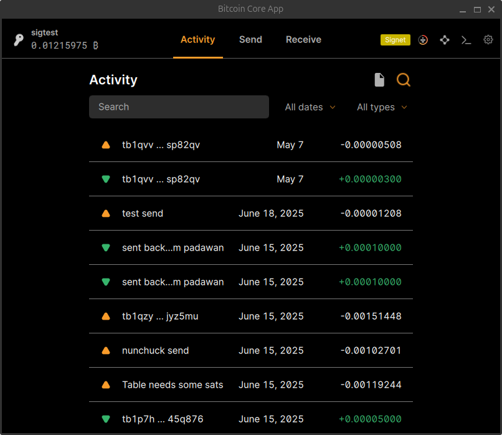The height and width of the screenshot is (435, 502).
Task: Open the console terminal icon
Action: [466, 40]
